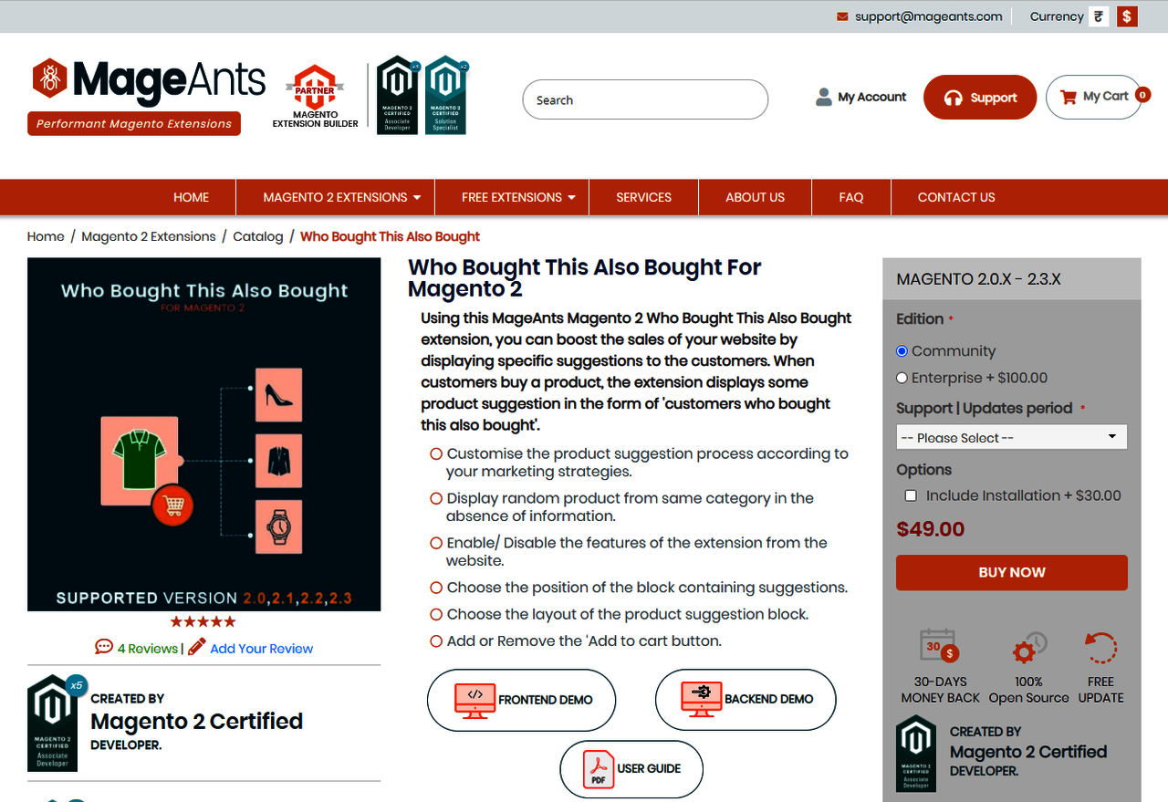The image size is (1168, 802).
Task: Switch currency to US Dollar icon
Action: [x=1127, y=16]
